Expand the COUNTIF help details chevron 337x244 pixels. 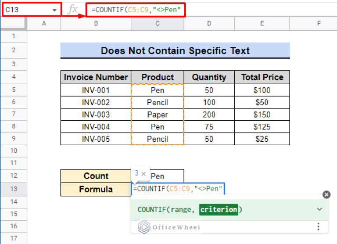pyautogui.click(x=319, y=209)
